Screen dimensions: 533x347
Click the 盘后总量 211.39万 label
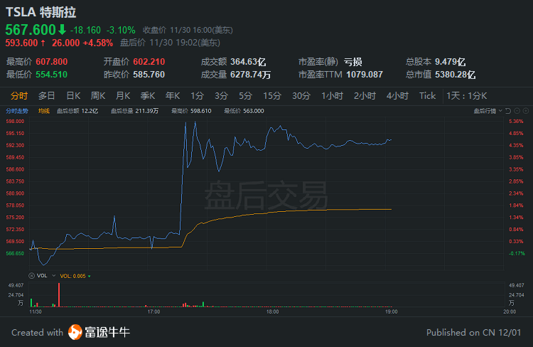134,111
